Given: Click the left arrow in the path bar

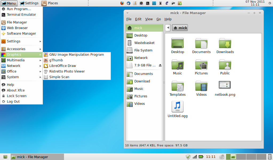Looking at the screenshot, I should [x=168, y=28].
